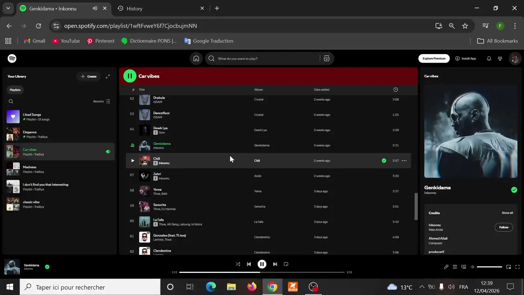Open File Explorer from taskbar
The width and height of the screenshot is (524, 295).
(231, 287)
